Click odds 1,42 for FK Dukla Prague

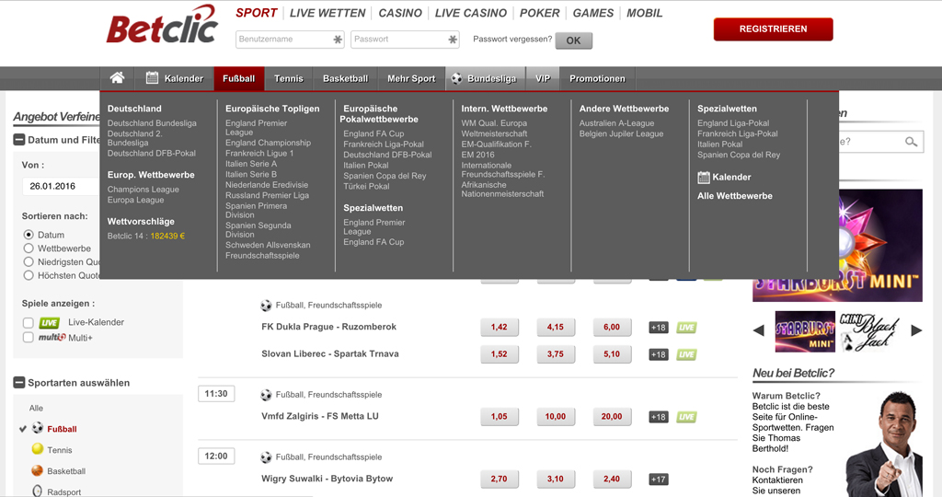point(500,328)
